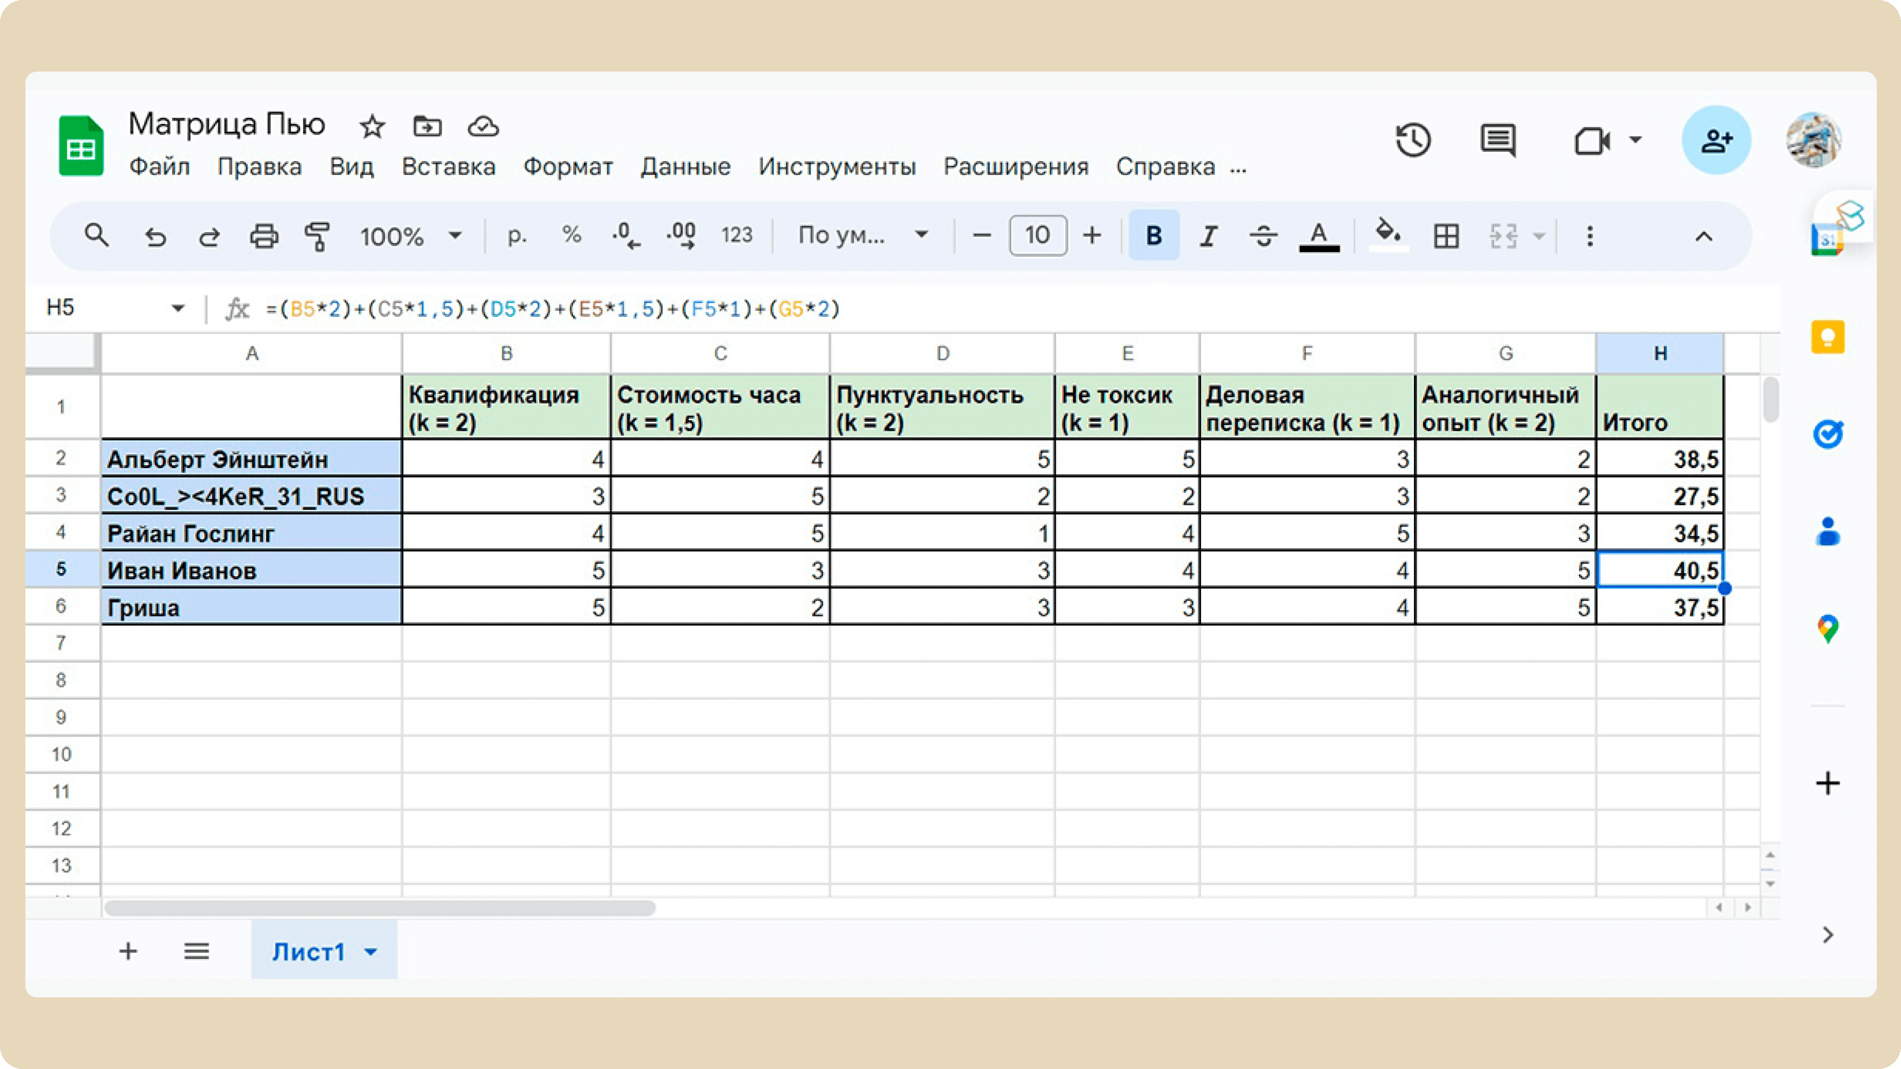The height and width of the screenshot is (1069, 1901).
Task: Expand the Лист1 sheet tab menu
Action: click(371, 952)
